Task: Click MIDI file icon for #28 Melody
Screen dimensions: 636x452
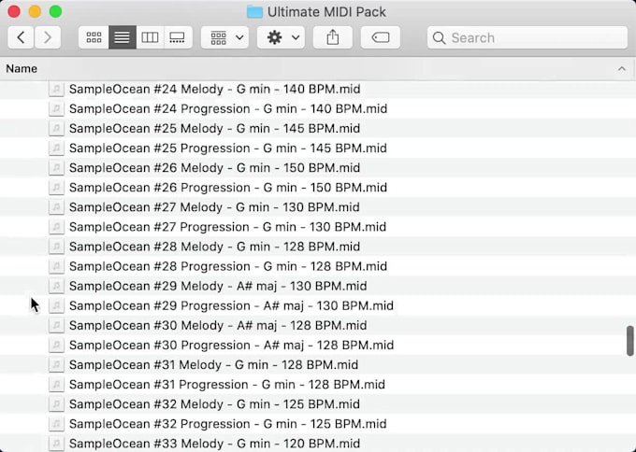Action: pyautogui.click(x=56, y=247)
